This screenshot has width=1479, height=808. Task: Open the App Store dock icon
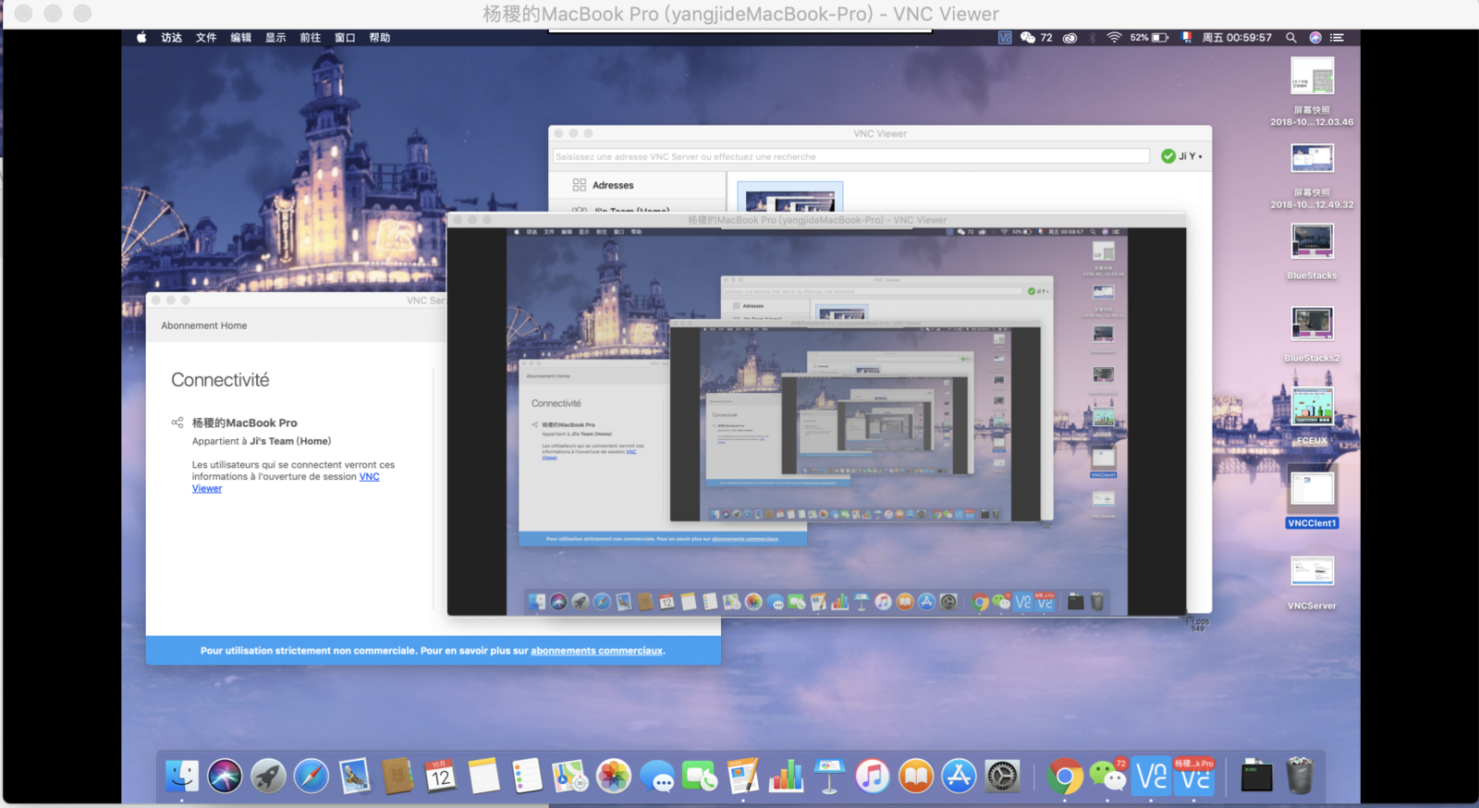click(x=959, y=777)
